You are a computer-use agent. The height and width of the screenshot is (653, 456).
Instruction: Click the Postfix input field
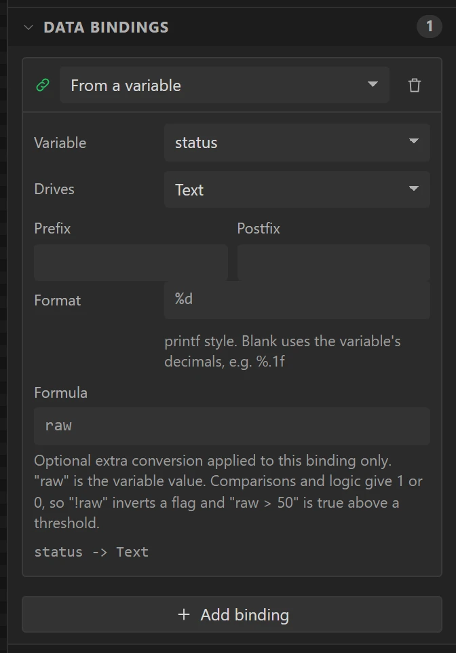click(334, 263)
